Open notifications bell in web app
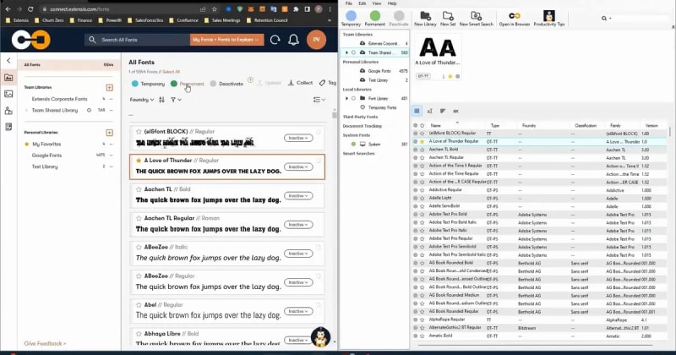This screenshot has height=355, width=676. 293,40
